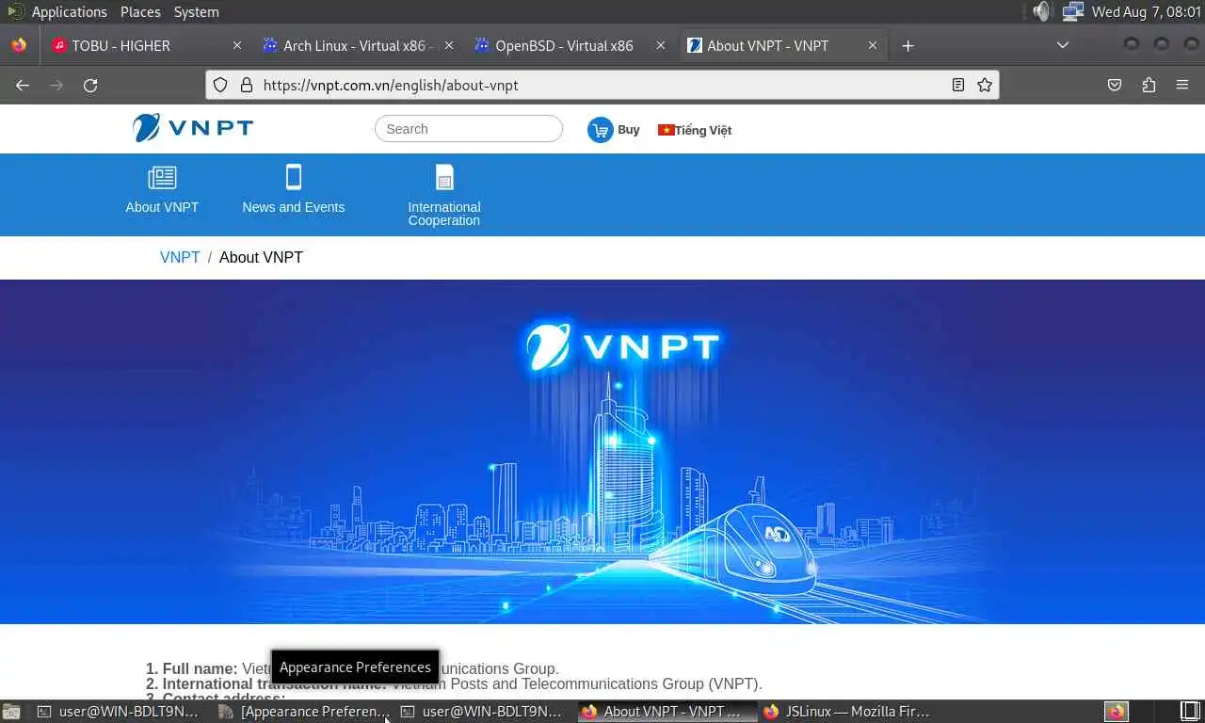This screenshot has height=723, width=1205.
Task: View site security padlock info
Action: click(247, 85)
